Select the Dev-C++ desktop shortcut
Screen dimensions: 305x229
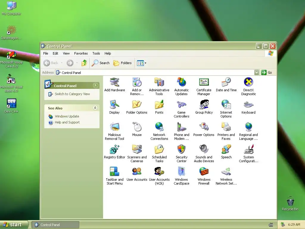(x=11, y=106)
